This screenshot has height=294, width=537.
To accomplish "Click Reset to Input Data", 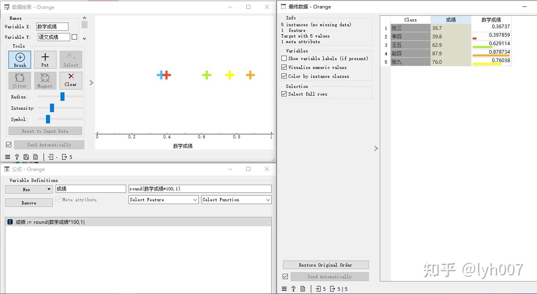I will pyautogui.click(x=45, y=131).
